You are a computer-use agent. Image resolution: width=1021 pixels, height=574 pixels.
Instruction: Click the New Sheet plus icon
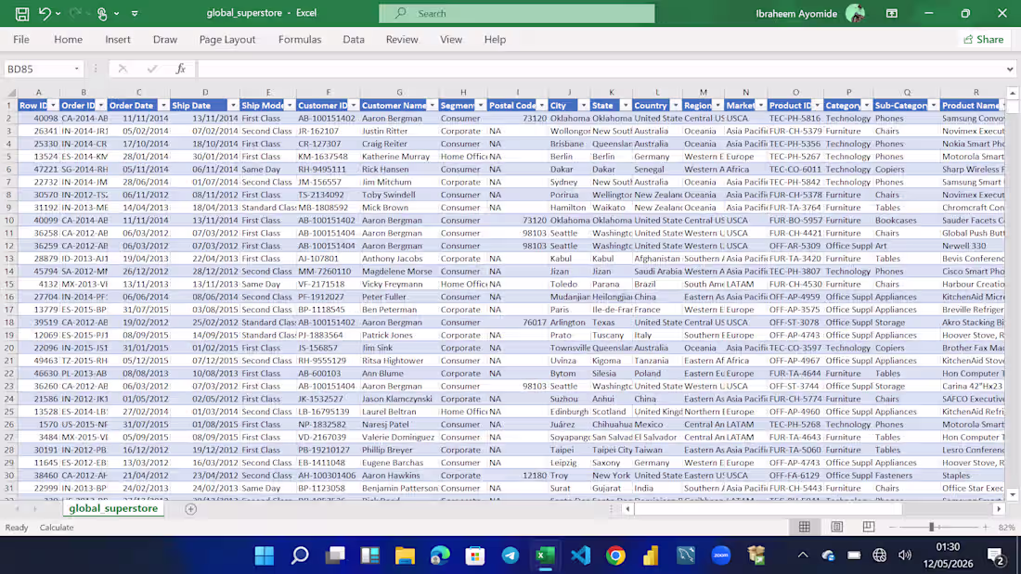pos(191,509)
